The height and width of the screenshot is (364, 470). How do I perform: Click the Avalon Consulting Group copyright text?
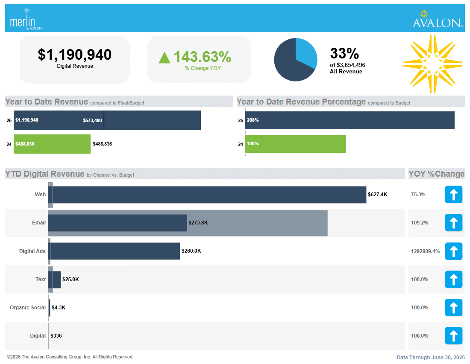pos(70,357)
